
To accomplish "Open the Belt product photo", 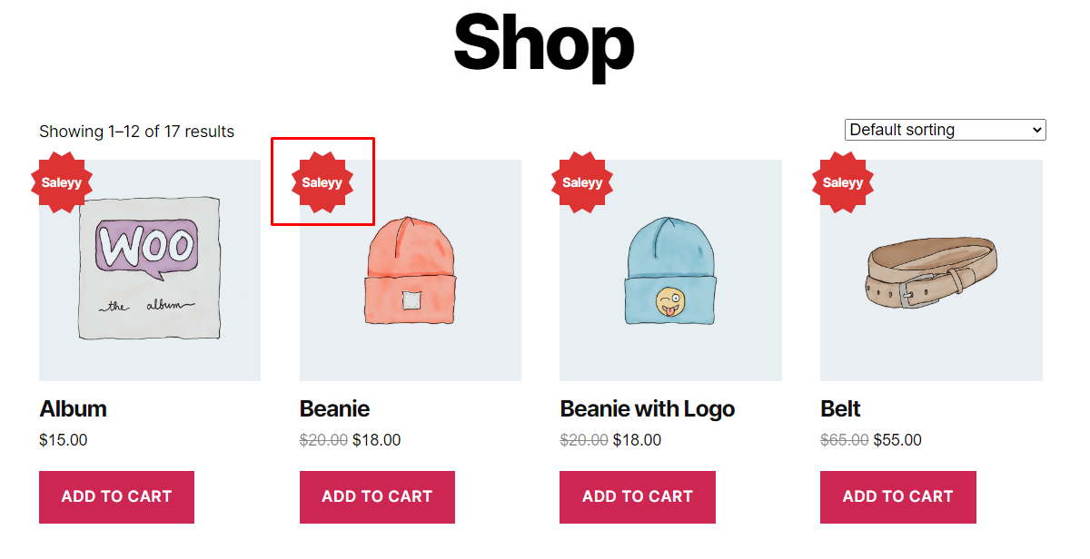I will pos(931,269).
